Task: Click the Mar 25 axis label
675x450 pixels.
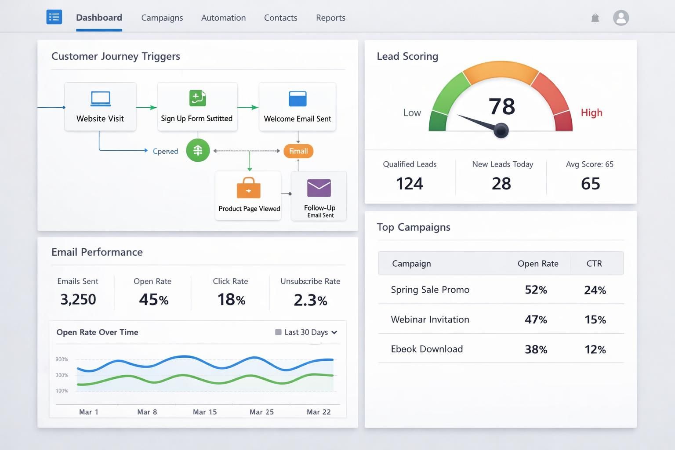Action: (261, 412)
